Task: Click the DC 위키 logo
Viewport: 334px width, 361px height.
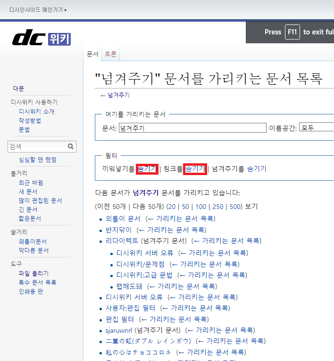Action: point(42,38)
